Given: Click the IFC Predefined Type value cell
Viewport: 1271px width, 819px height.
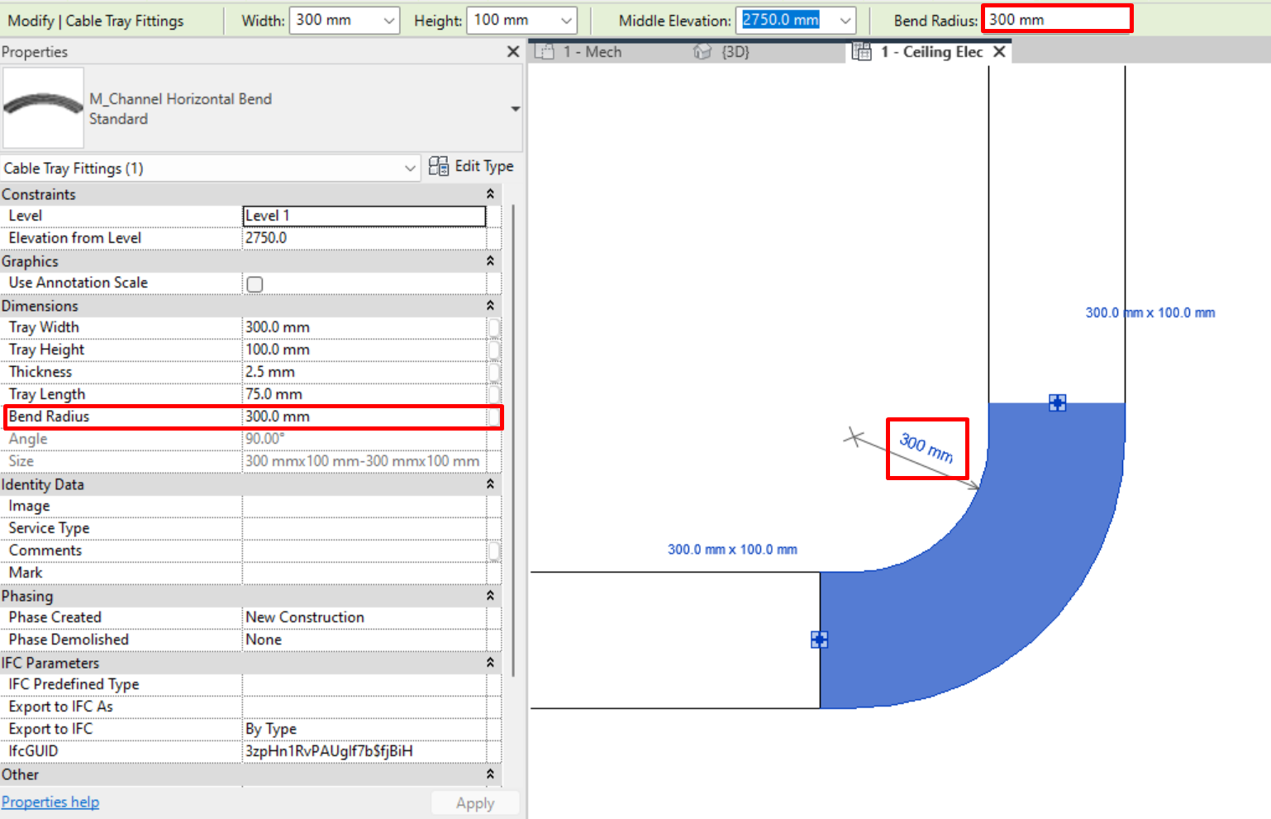Looking at the screenshot, I should [x=364, y=684].
